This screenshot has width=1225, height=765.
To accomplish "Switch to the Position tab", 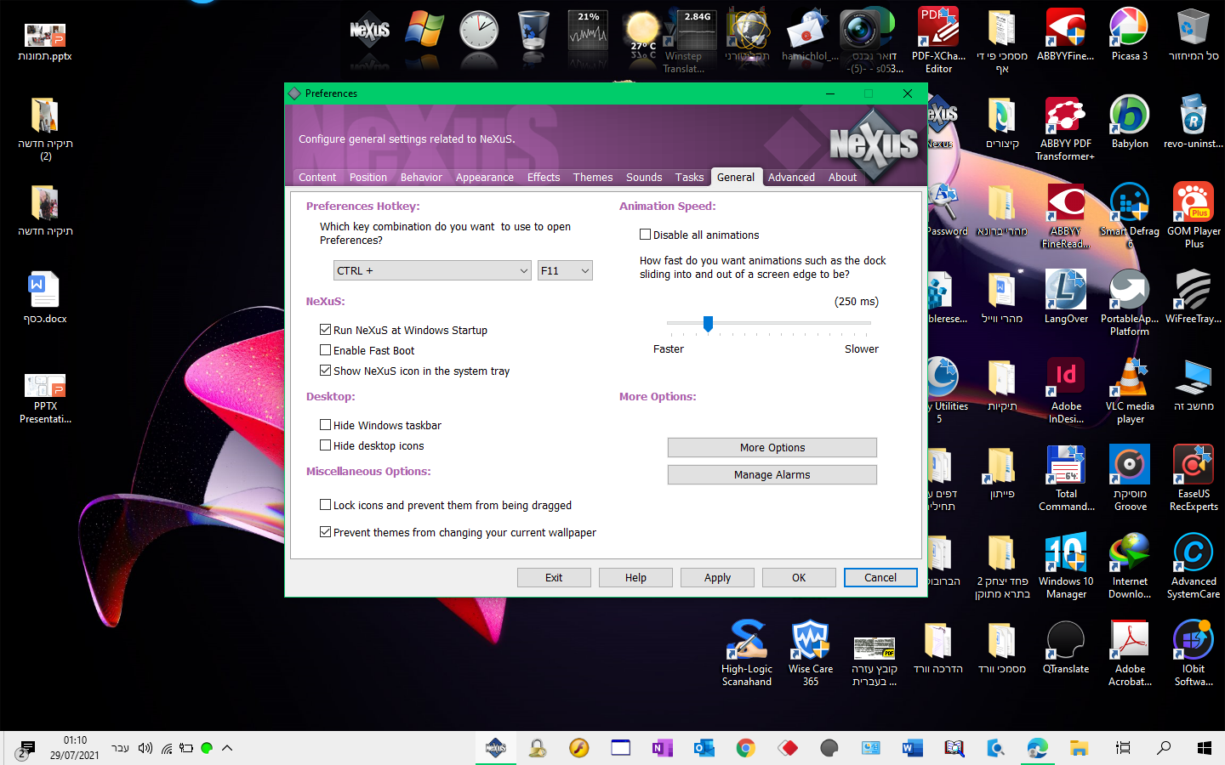I will tap(368, 177).
